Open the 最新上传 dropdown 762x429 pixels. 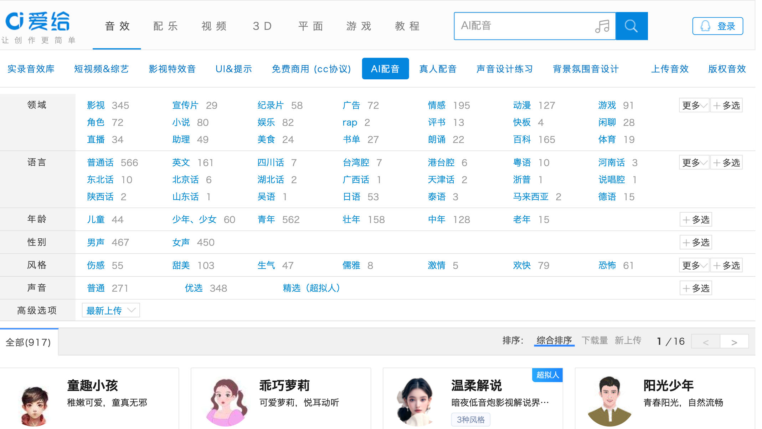pos(111,311)
